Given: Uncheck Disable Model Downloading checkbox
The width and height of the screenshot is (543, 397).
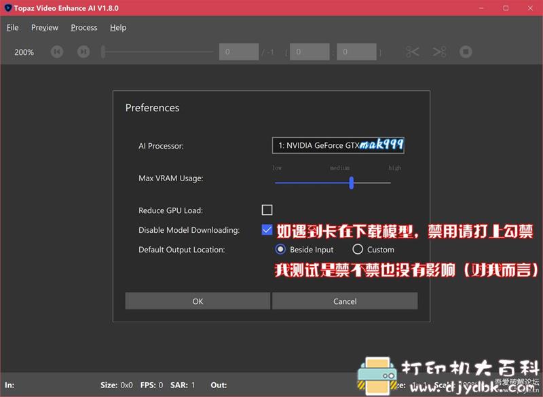Looking at the screenshot, I should 267,229.
